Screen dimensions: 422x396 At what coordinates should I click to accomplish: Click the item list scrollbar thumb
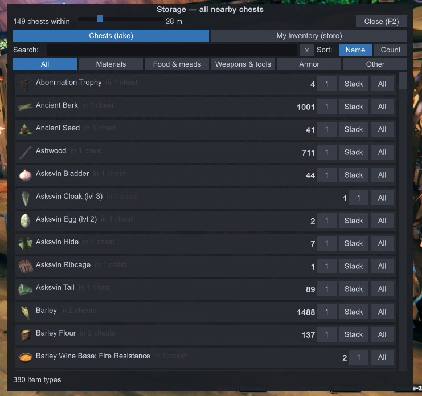403,81
